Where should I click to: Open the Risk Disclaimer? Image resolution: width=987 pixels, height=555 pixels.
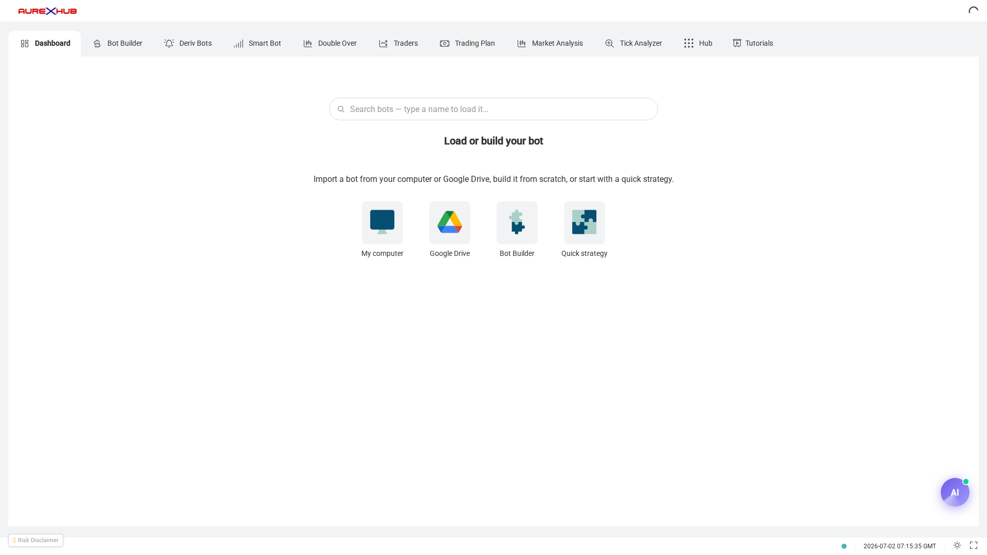tap(35, 540)
